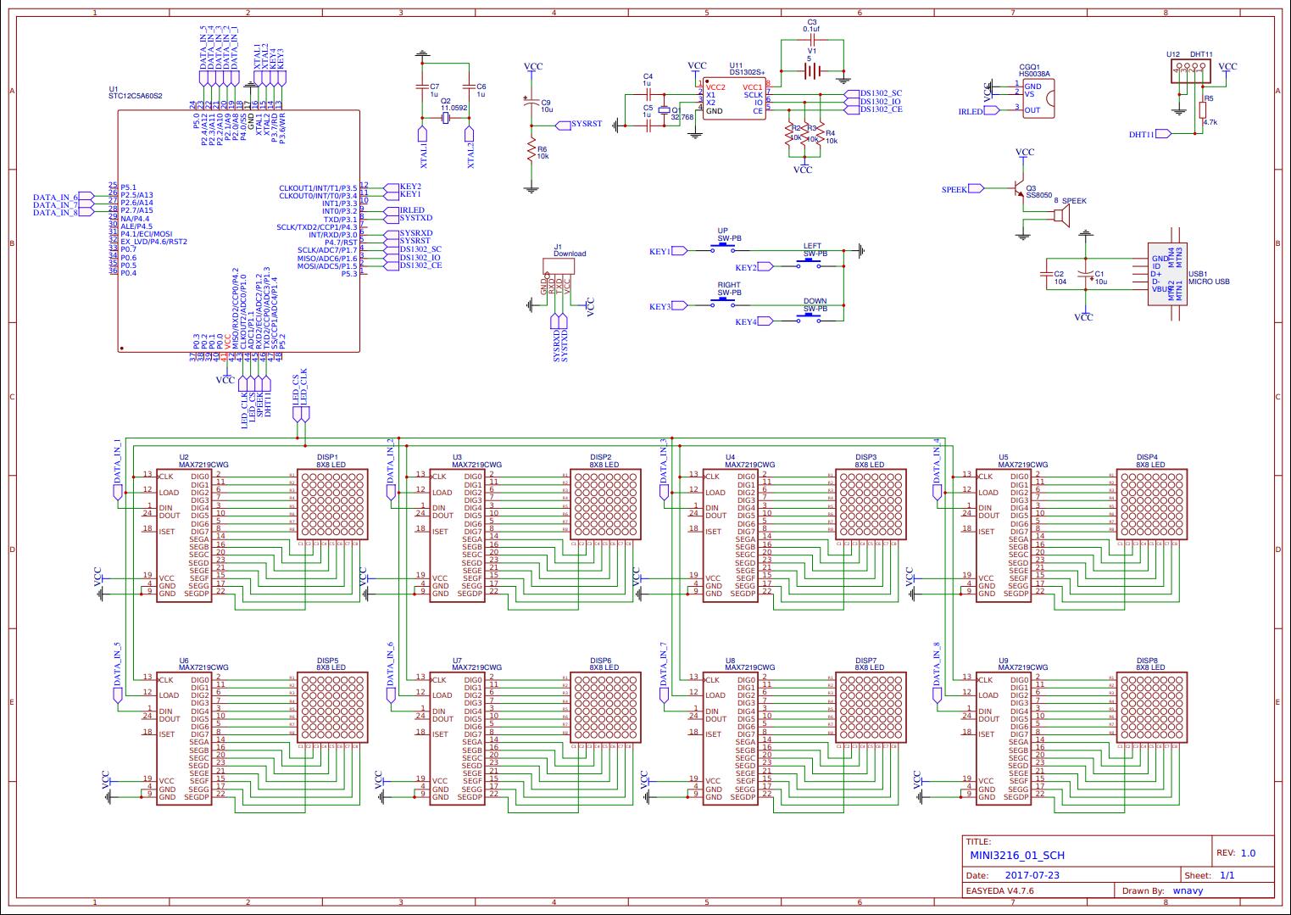Image resolution: width=1291 pixels, height=915 pixels.
Task: Select the C9 10u polarized capacitor
Action: point(531,103)
